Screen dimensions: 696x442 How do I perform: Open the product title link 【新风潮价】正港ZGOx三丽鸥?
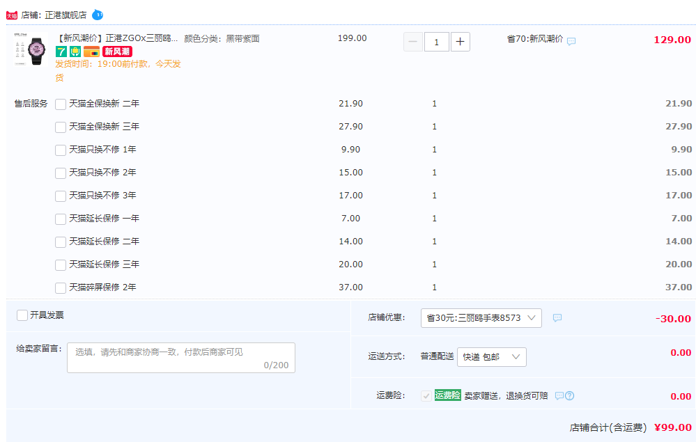pos(117,38)
